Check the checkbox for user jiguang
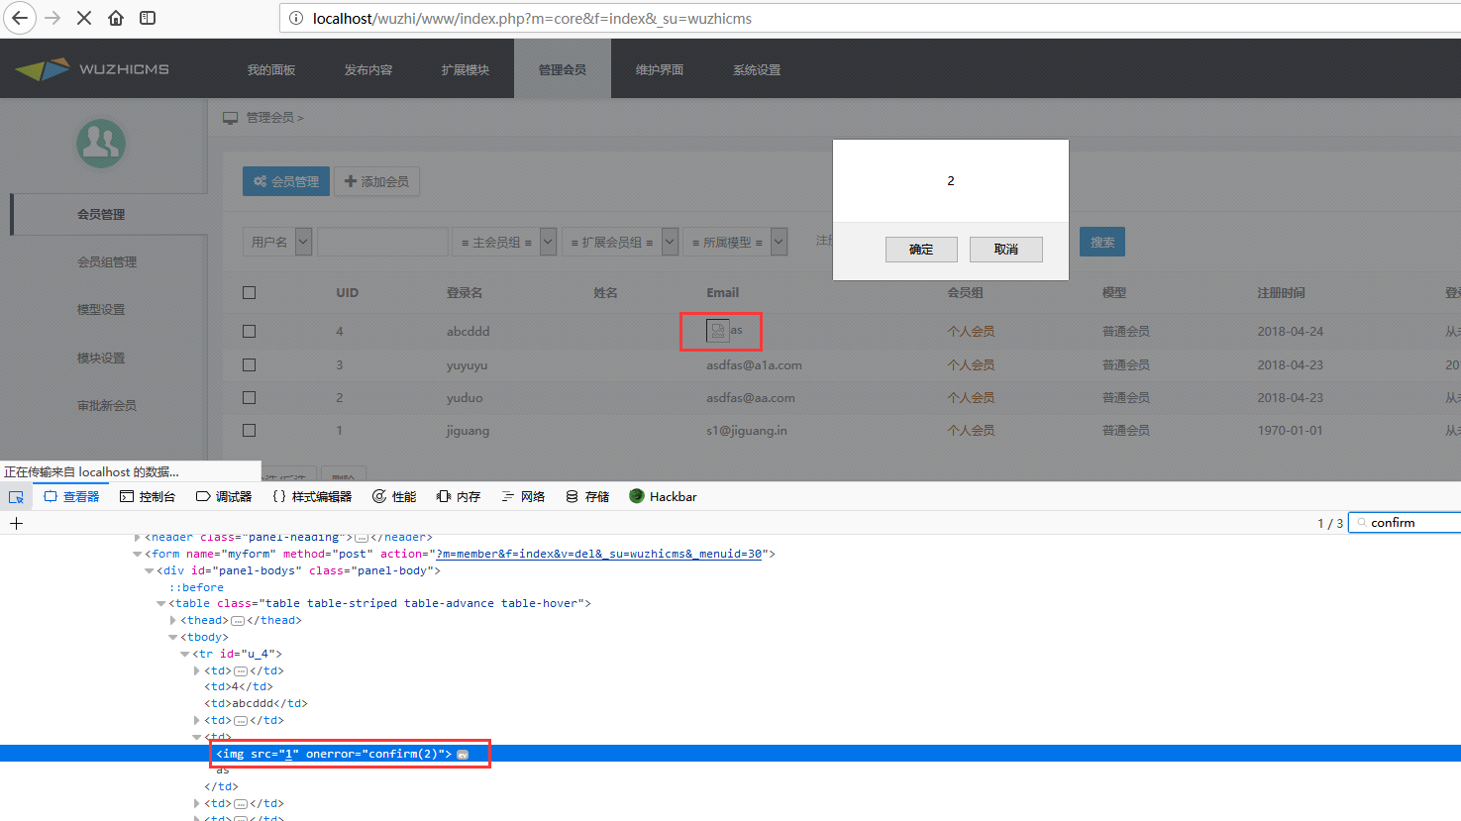The image size is (1461, 821). tap(249, 430)
